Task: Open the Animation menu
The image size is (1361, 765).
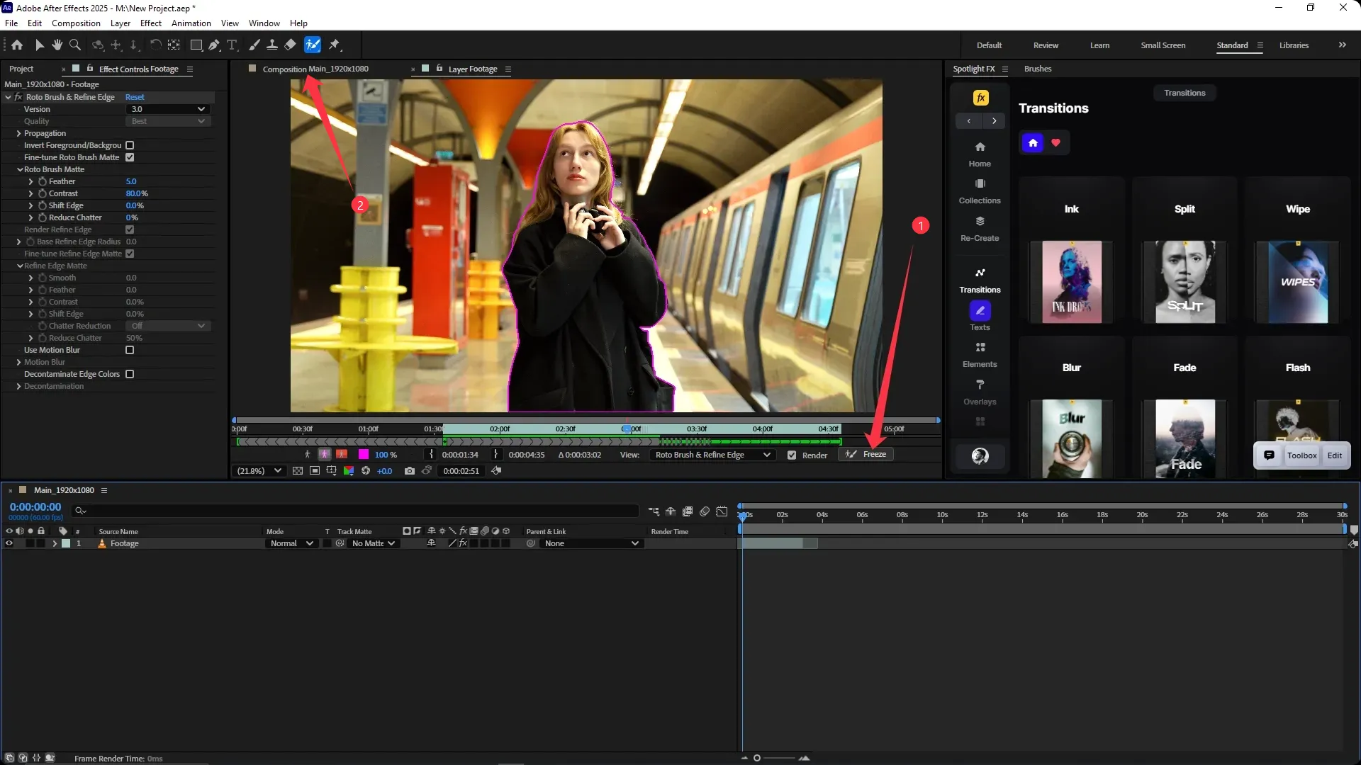Action: pyautogui.click(x=191, y=23)
